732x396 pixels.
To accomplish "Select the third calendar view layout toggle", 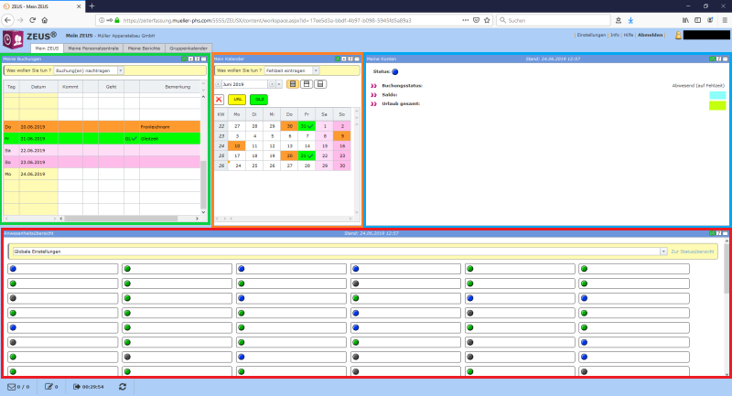I will coord(319,83).
